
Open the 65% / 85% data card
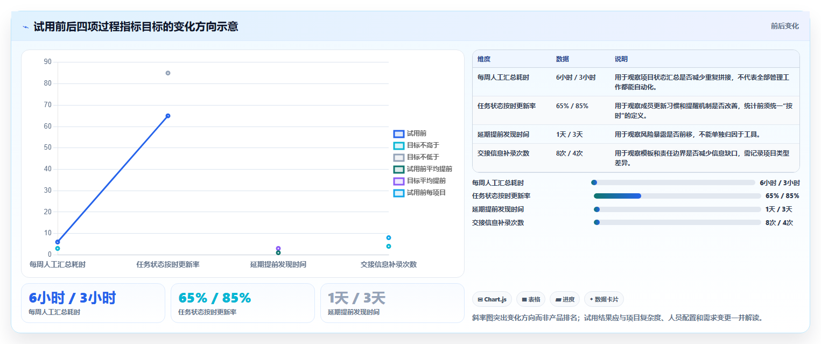pos(243,303)
